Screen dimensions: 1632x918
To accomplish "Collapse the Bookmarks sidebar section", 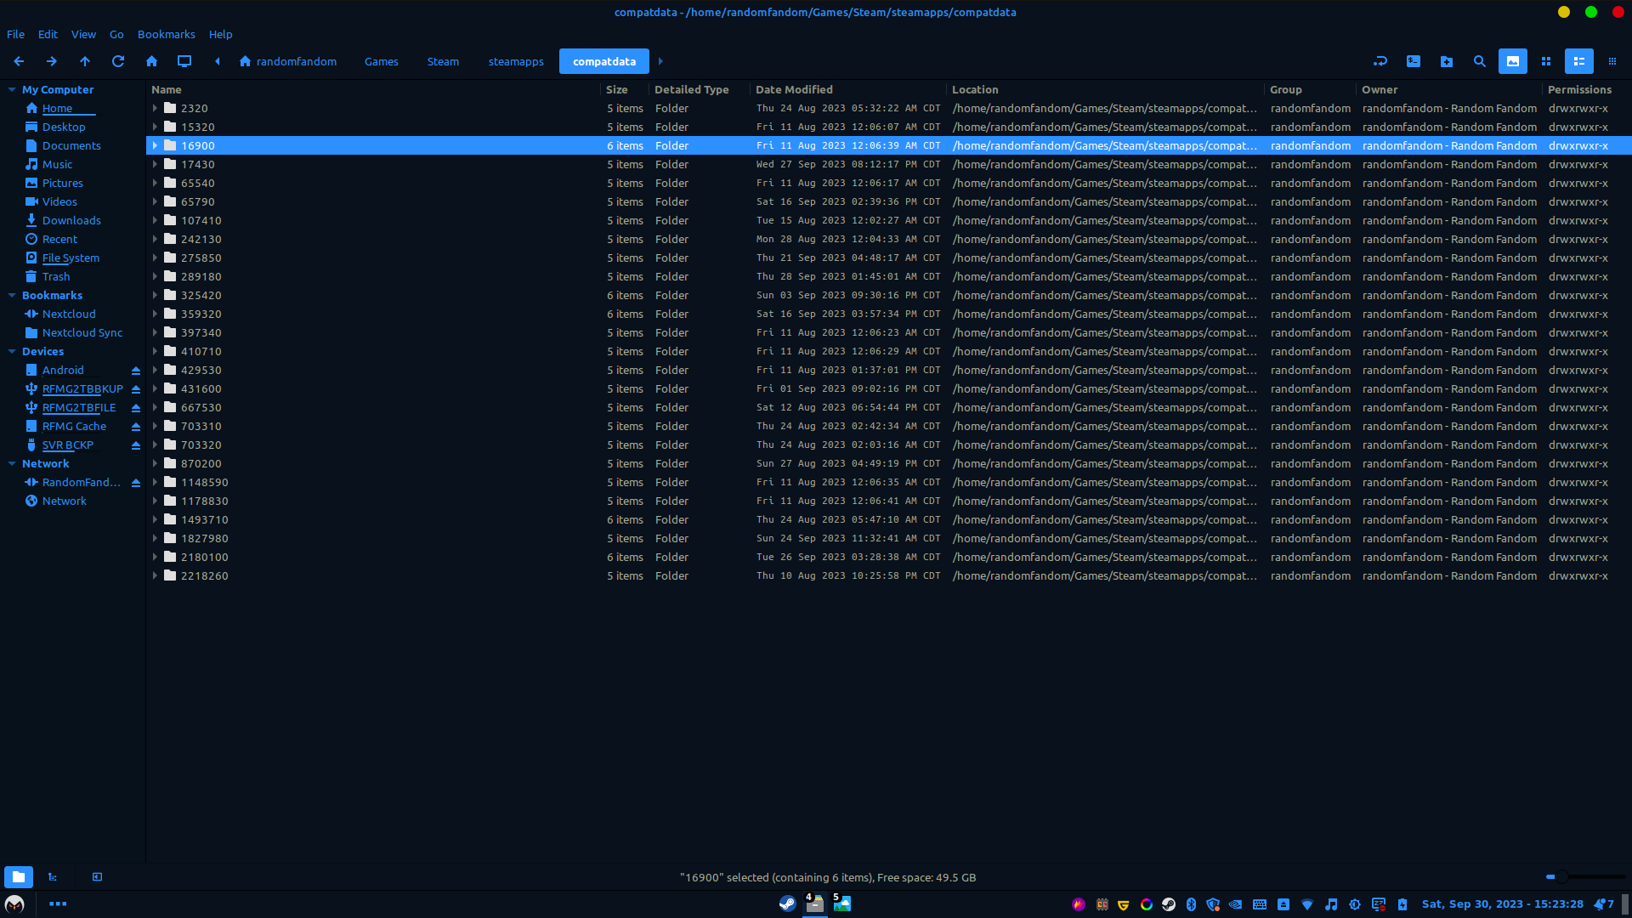I will pyautogui.click(x=12, y=295).
